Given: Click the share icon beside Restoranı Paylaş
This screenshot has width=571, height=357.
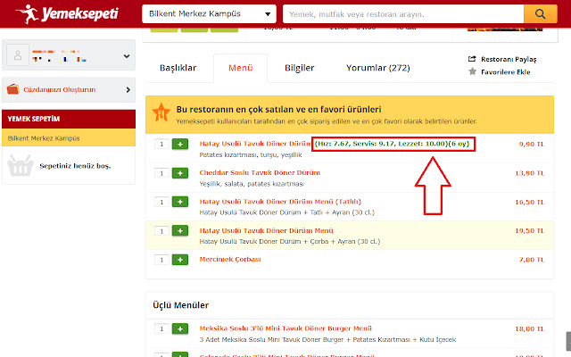Looking at the screenshot, I should pyautogui.click(x=472, y=59).
